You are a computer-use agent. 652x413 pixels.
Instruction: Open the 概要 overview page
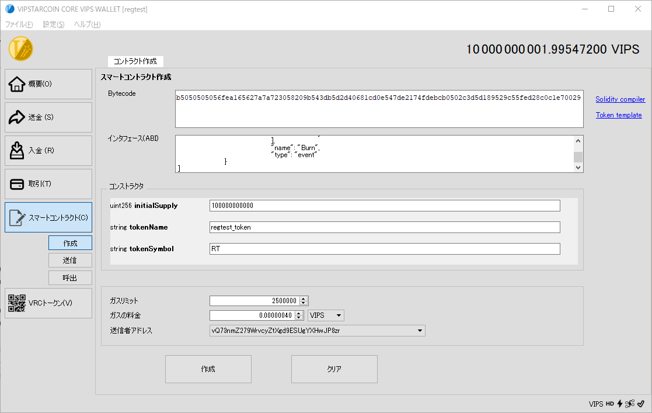click(48, 84)
